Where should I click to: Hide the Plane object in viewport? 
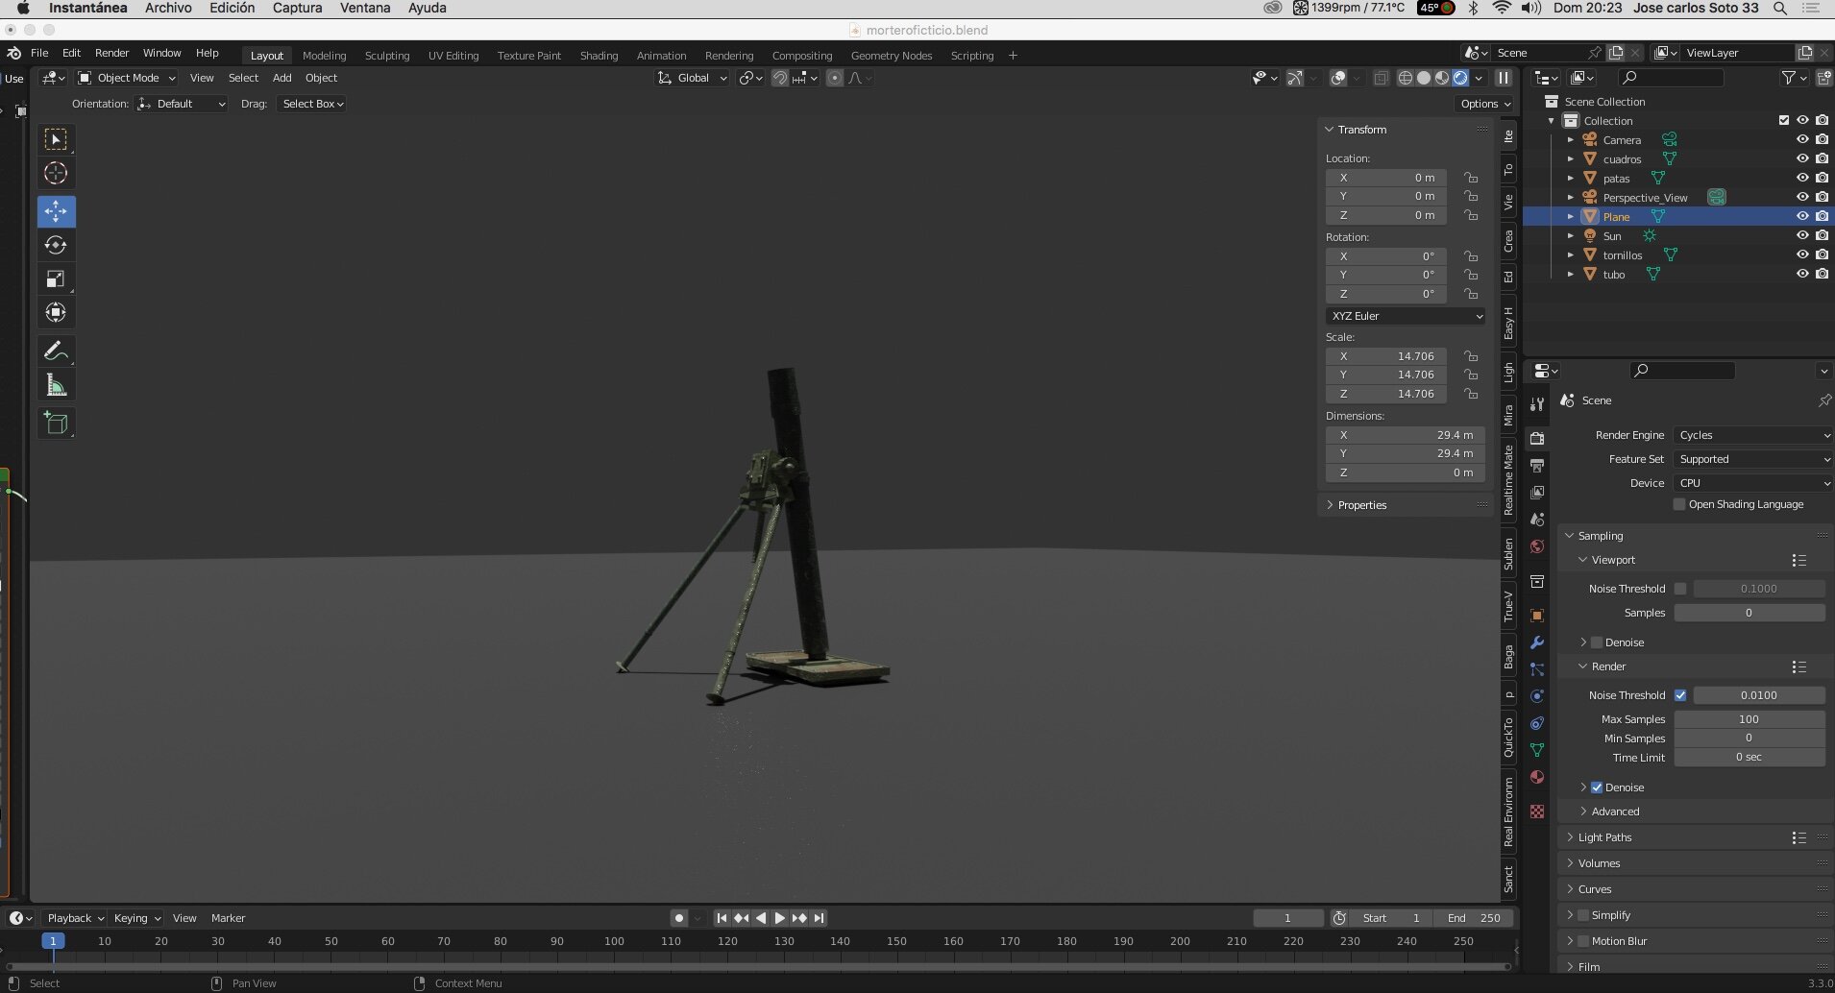pyautogui.click(x=1802, y=216)
